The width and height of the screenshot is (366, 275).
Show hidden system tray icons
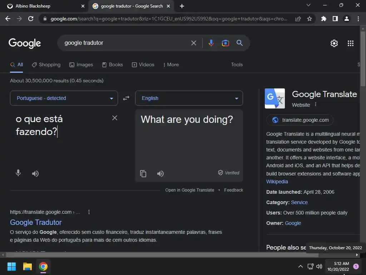pyautogui.click(x=301, y=266)
